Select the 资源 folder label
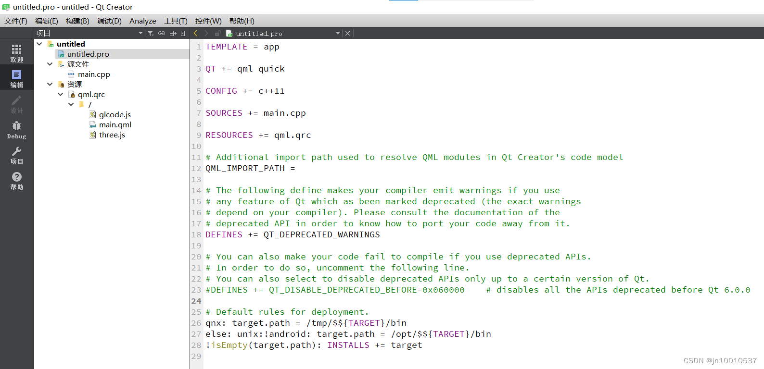This screenshot has height=369, width=764. click(74, 84)
